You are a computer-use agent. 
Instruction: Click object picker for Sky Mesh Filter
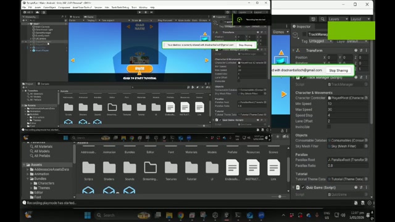tap(366, 146)
